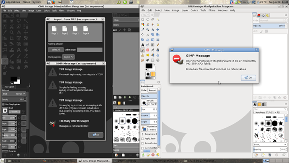Screen dimensions: 289x163
Task: Select Page 3 thumbnail in Import from TIFF
Action: point(76,30)
